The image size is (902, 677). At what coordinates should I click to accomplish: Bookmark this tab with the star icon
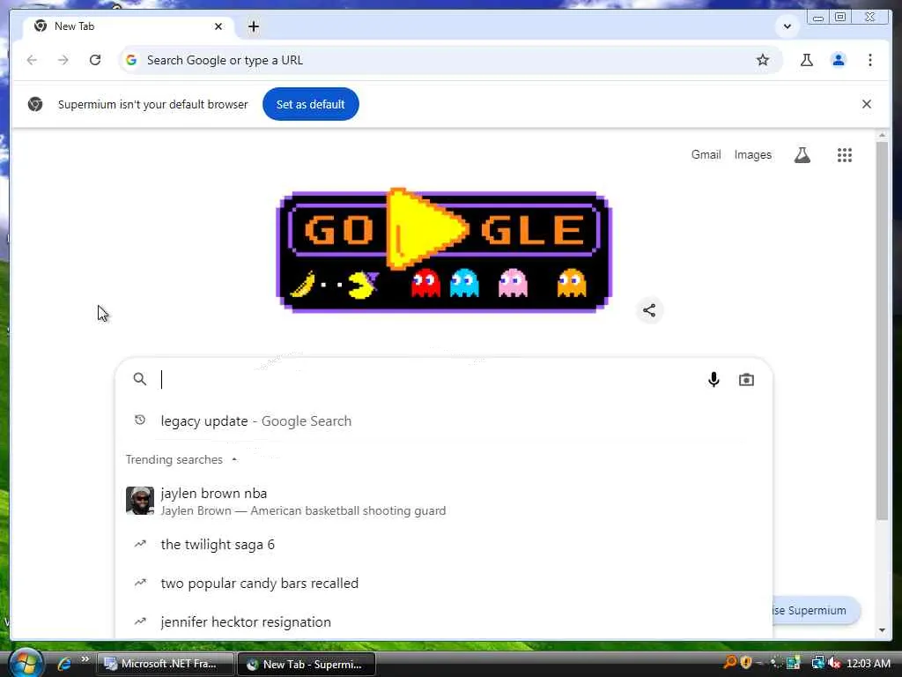(762, 60)
